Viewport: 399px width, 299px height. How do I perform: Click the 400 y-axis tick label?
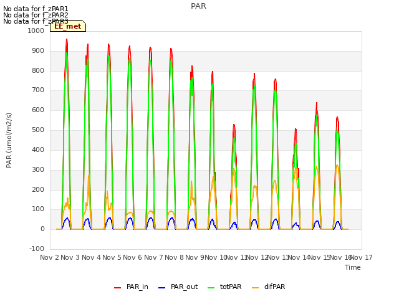(x=38, y=149)
